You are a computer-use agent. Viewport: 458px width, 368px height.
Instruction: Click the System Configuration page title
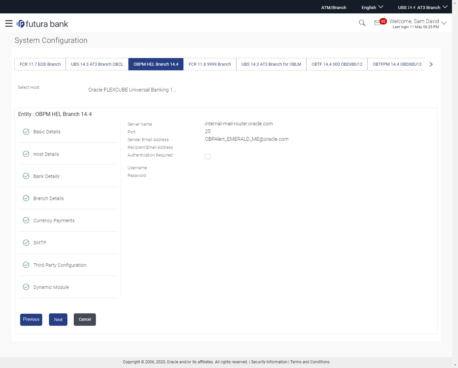tap(51, 40)
